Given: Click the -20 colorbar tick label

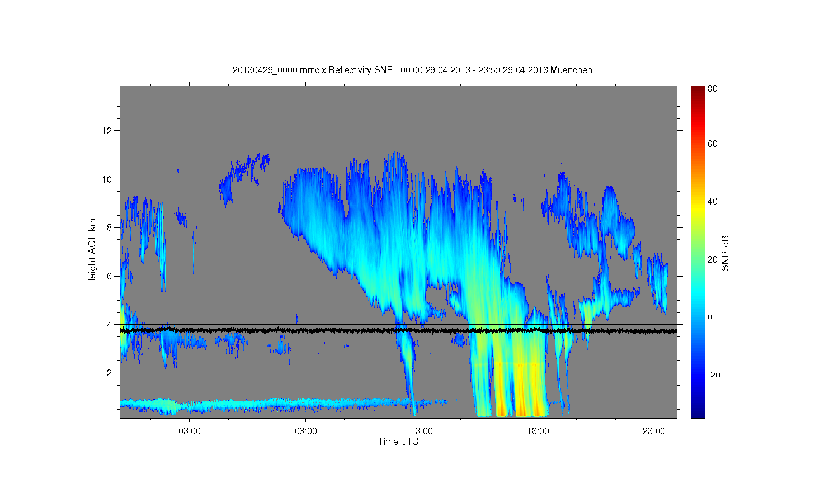Looking at the screenshot, I should coord(714,375).
